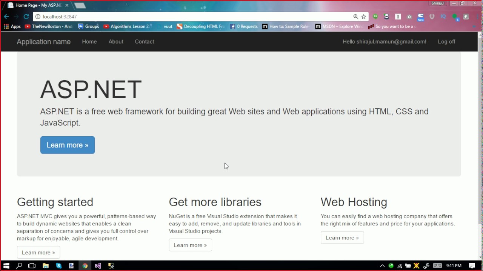Screen dimensions: 483x271
Task: Open the Action Center notifications icon
Action: pyautogui.click(x=472, y=266)
